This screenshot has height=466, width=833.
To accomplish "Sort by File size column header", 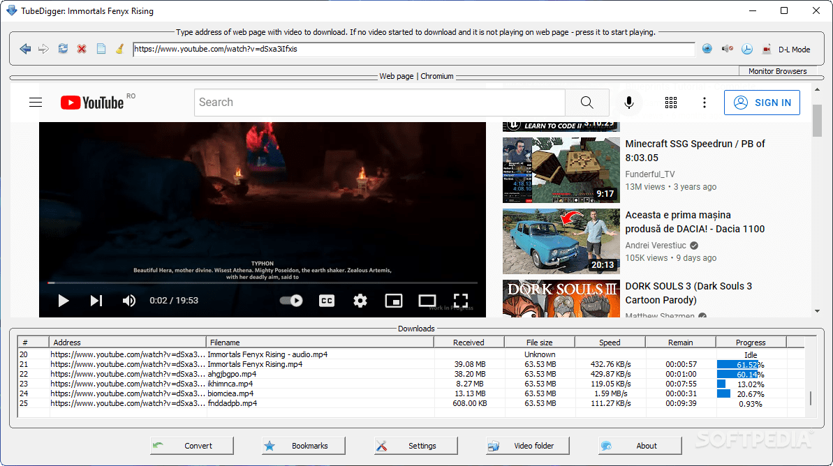I will pos(539,343).
